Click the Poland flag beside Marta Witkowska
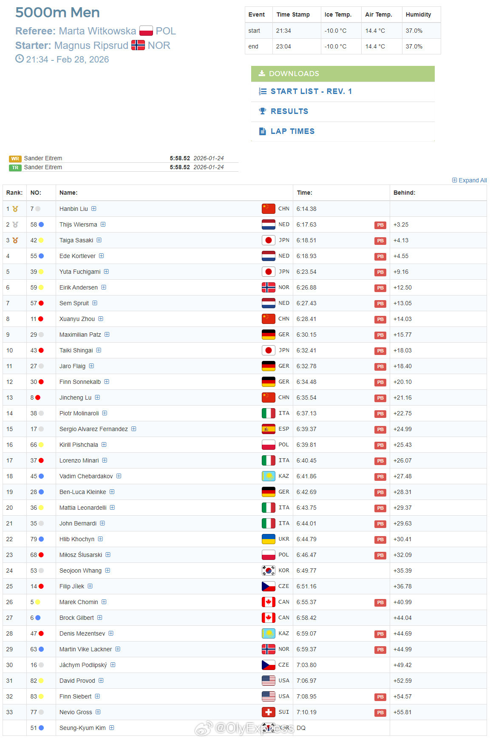 pyautogui.click(x=146, y=31)
